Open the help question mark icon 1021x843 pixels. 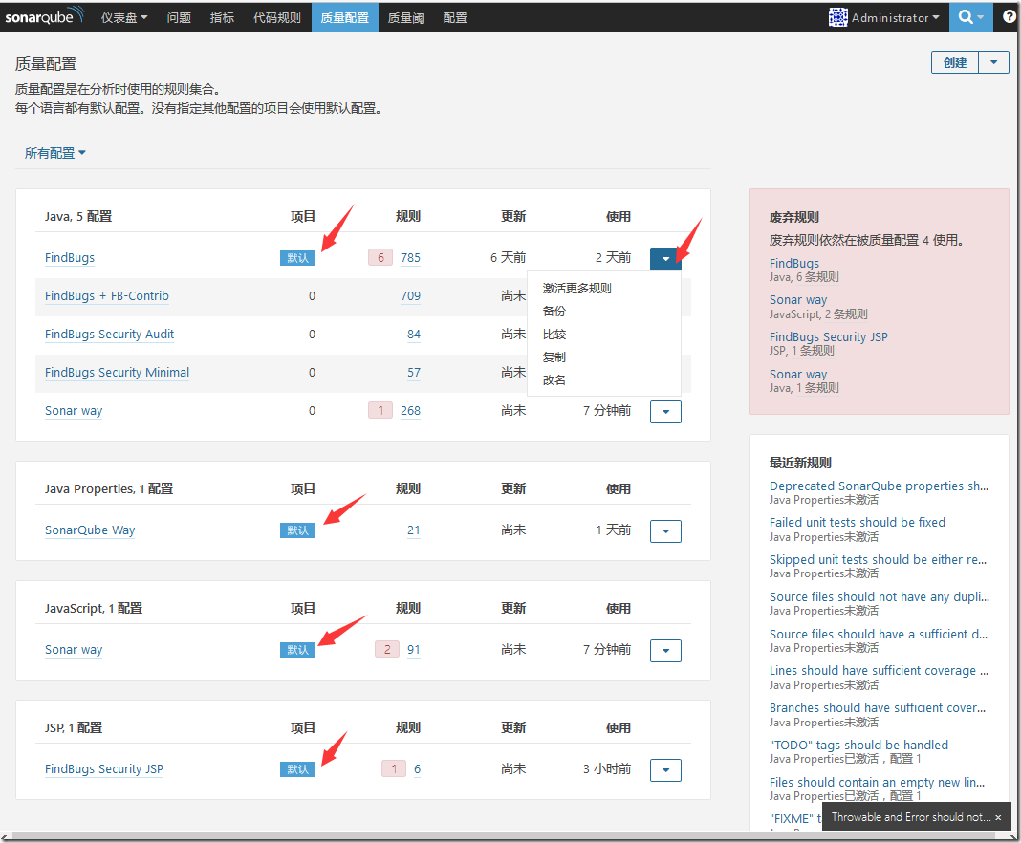(1010, 17)
